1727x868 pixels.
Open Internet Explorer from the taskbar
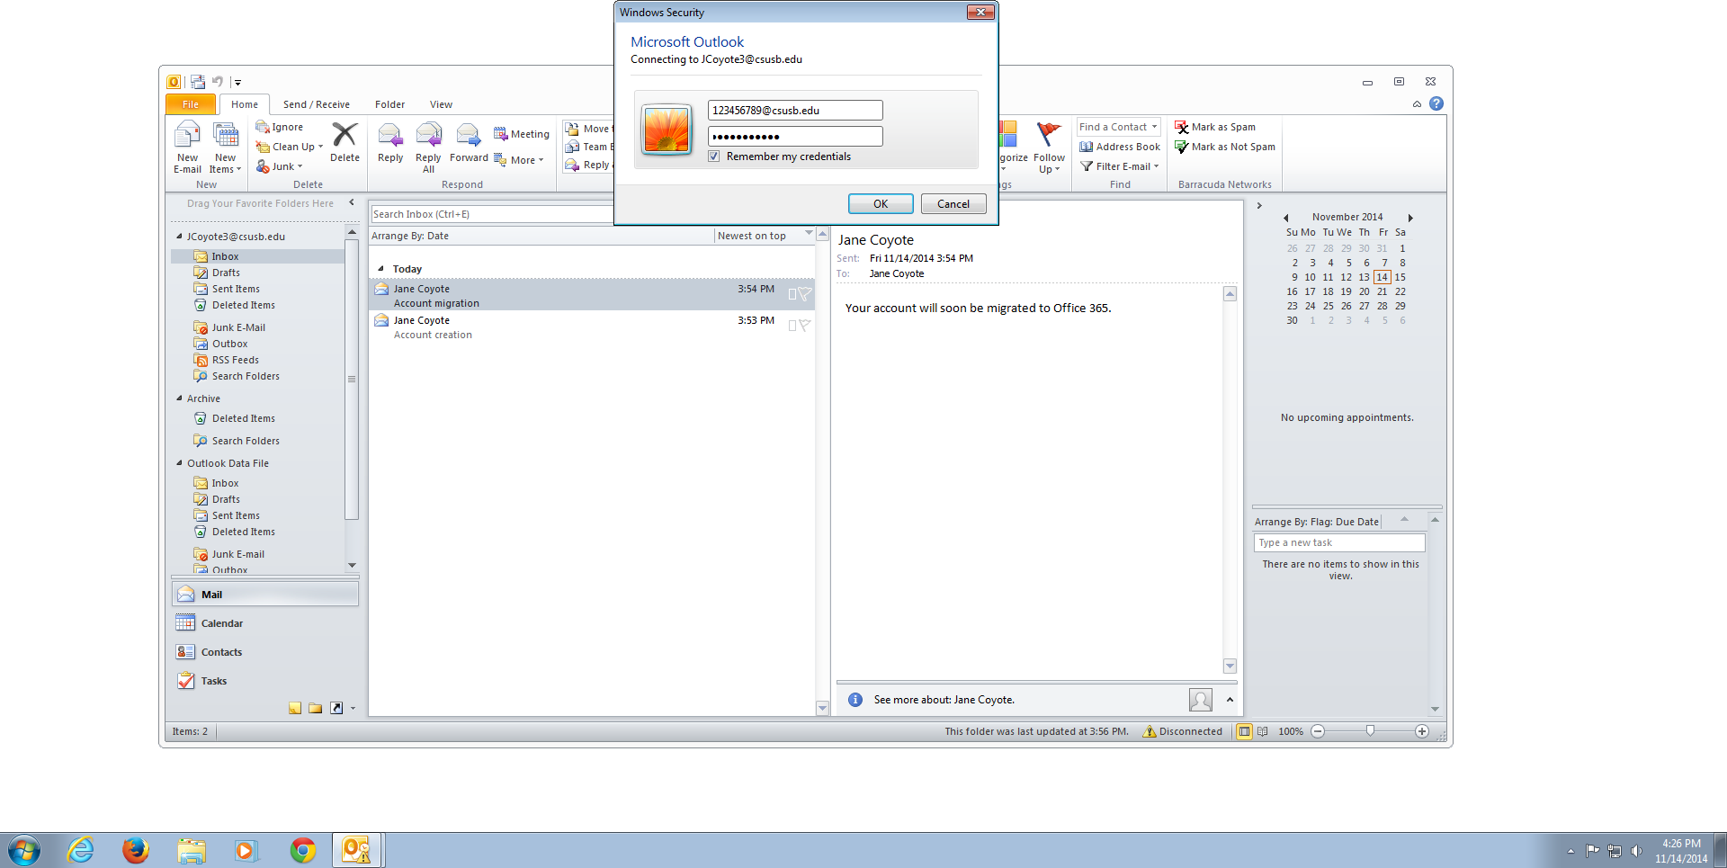pos(80,850)
